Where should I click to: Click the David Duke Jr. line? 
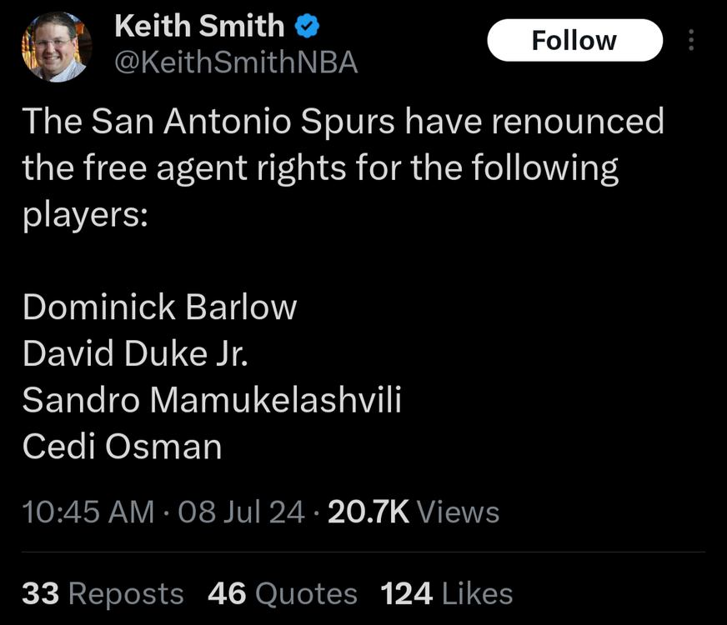[135, 354]
